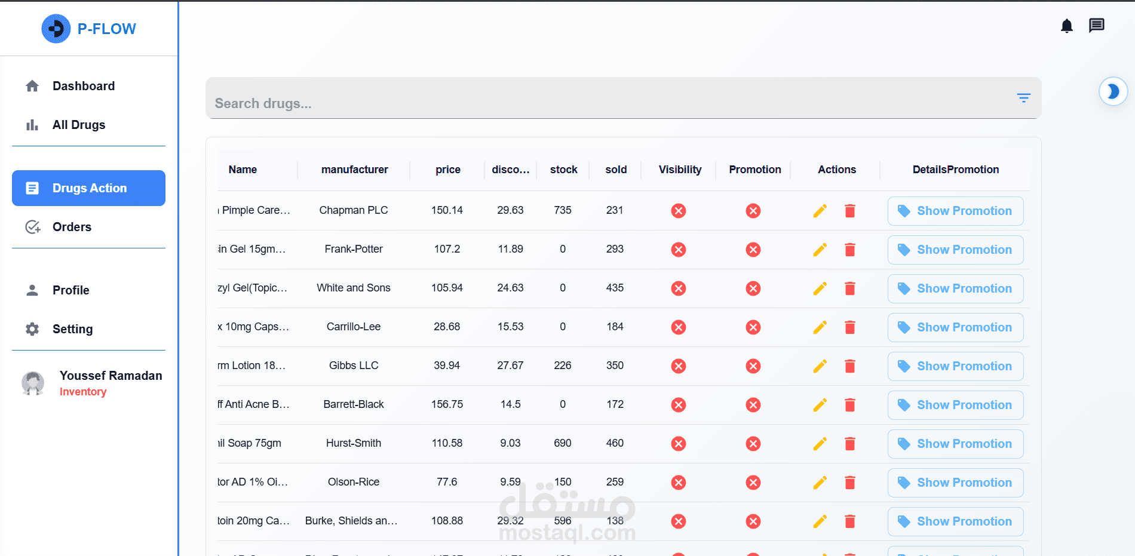Open the messages chat icon
1135x556 pixels.
tap(1097, 26)
